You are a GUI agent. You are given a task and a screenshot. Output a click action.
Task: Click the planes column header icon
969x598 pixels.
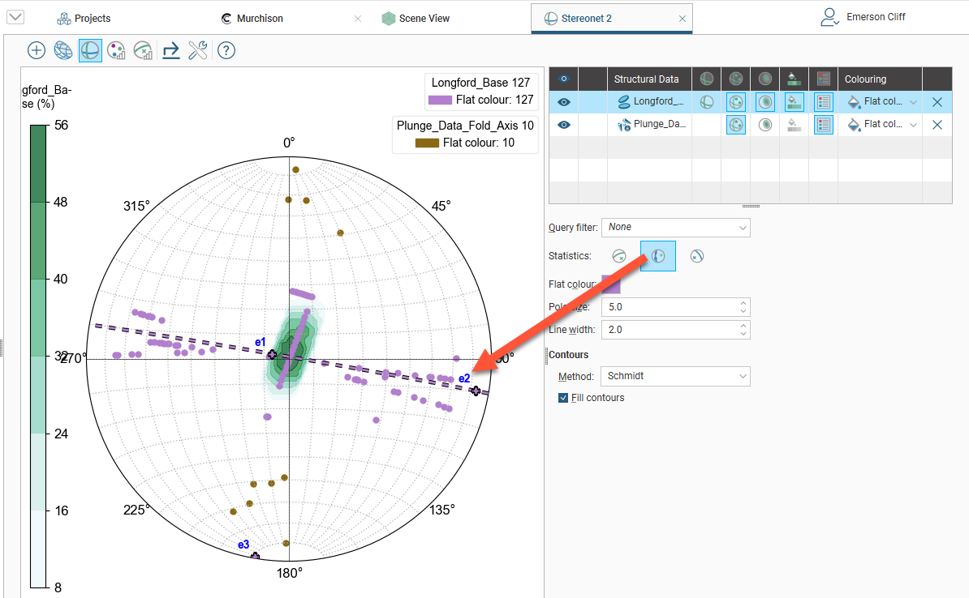[706, 79]
